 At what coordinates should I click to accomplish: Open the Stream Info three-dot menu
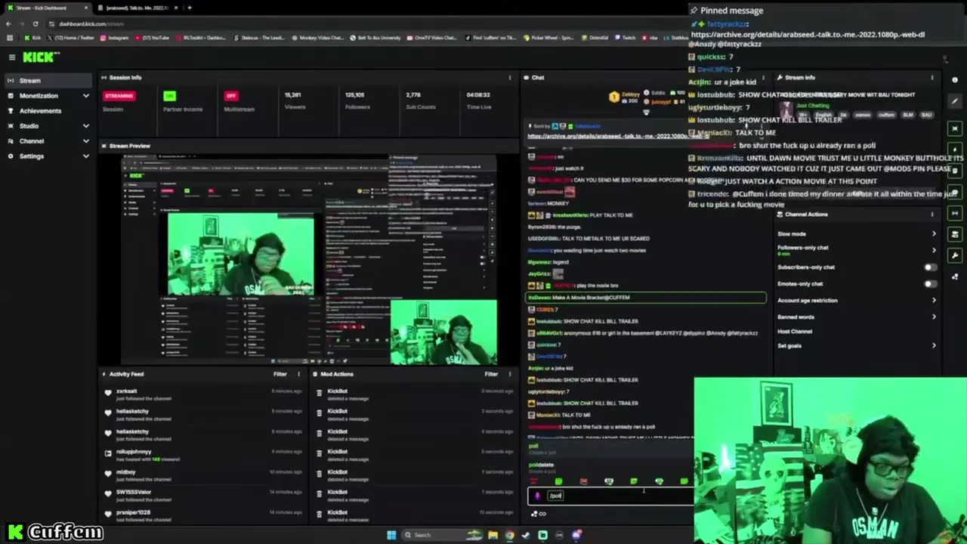pos(931,78)
